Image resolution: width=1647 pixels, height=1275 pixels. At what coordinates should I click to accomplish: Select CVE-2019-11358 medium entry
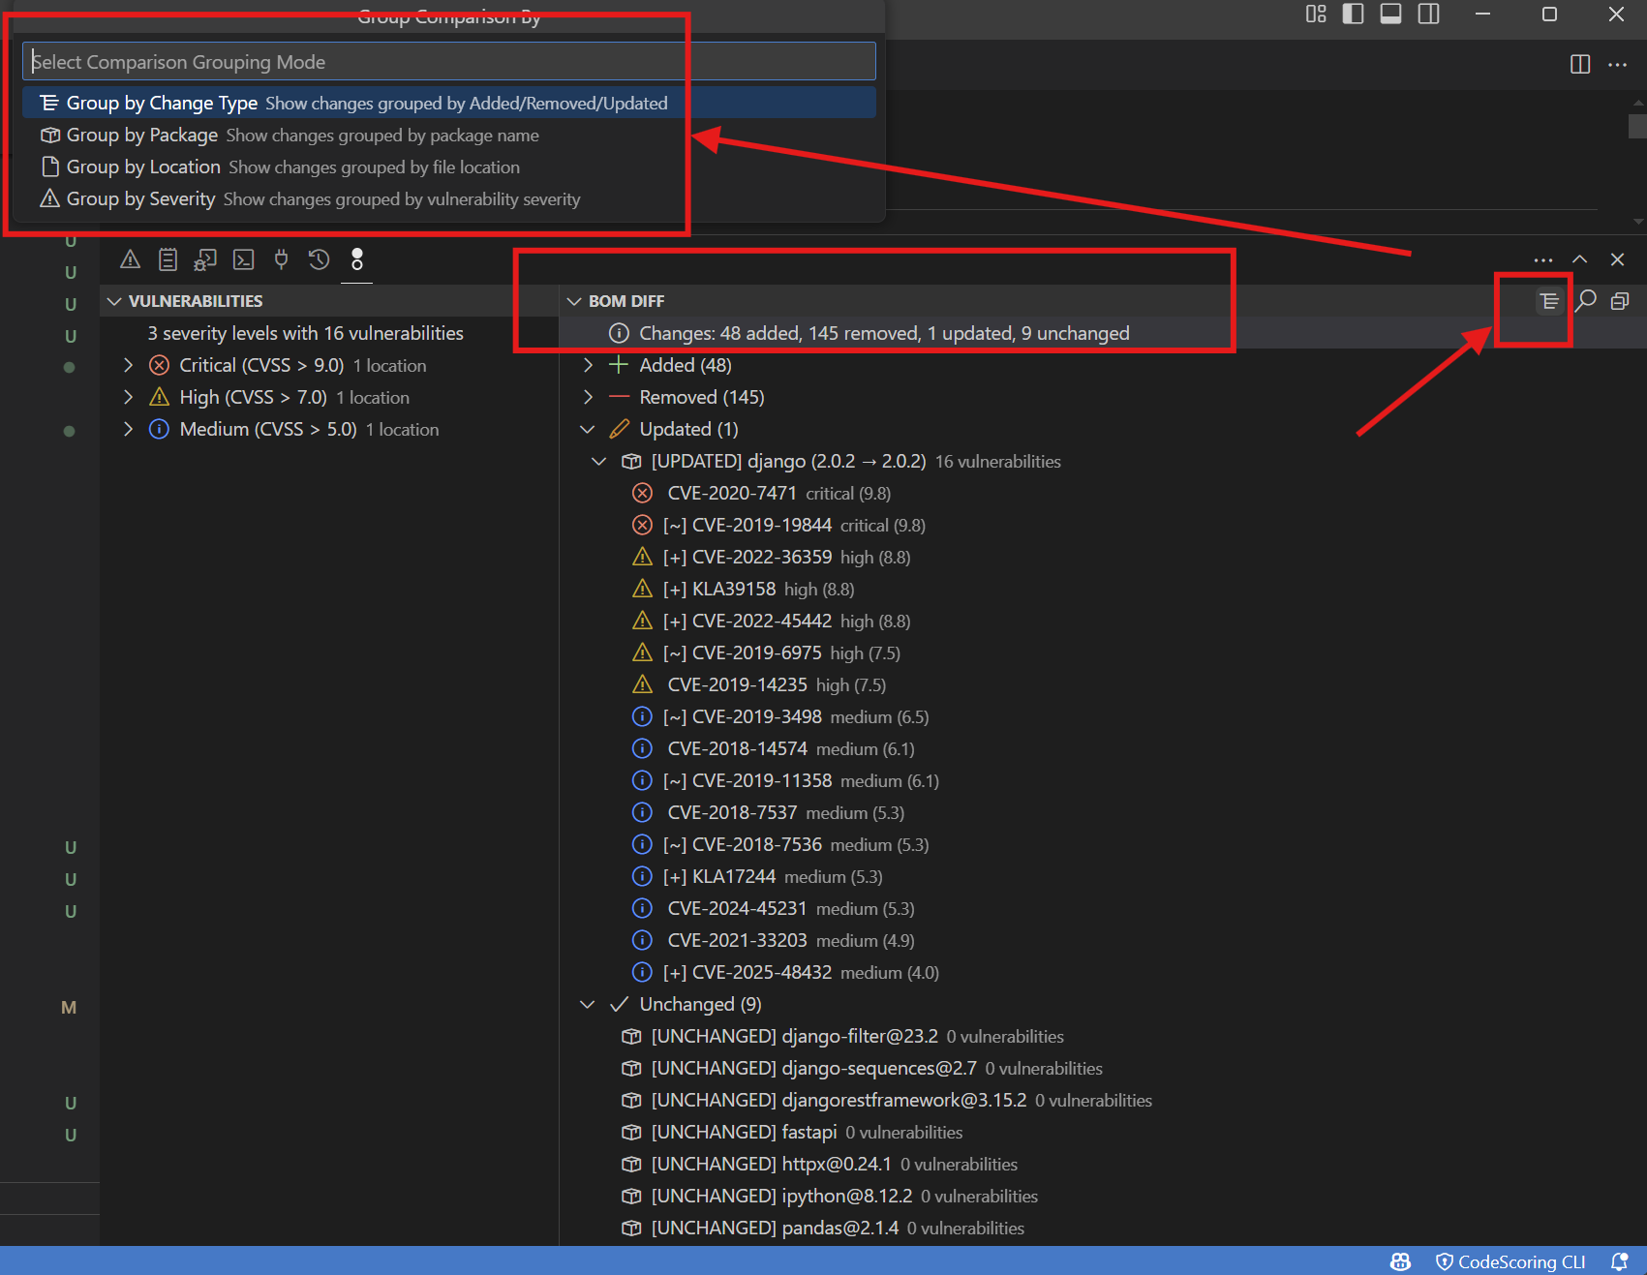(x=1103, y=780)
